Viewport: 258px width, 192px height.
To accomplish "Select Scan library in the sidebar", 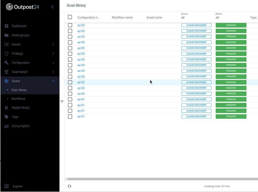I will [x=19, y=90].
